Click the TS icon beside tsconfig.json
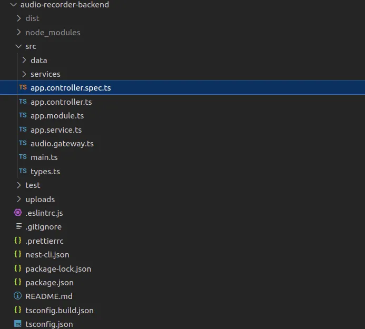Viewport: 365px width, 329px height. click(x=18, y=324)
